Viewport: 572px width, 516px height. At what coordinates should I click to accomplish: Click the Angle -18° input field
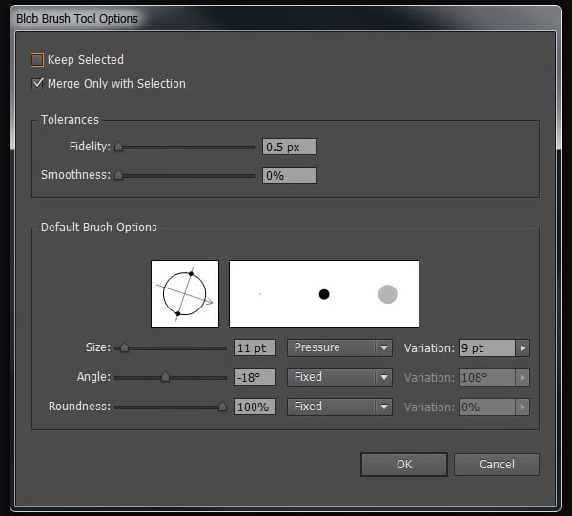pyautogui.click(x=255, y=377)
